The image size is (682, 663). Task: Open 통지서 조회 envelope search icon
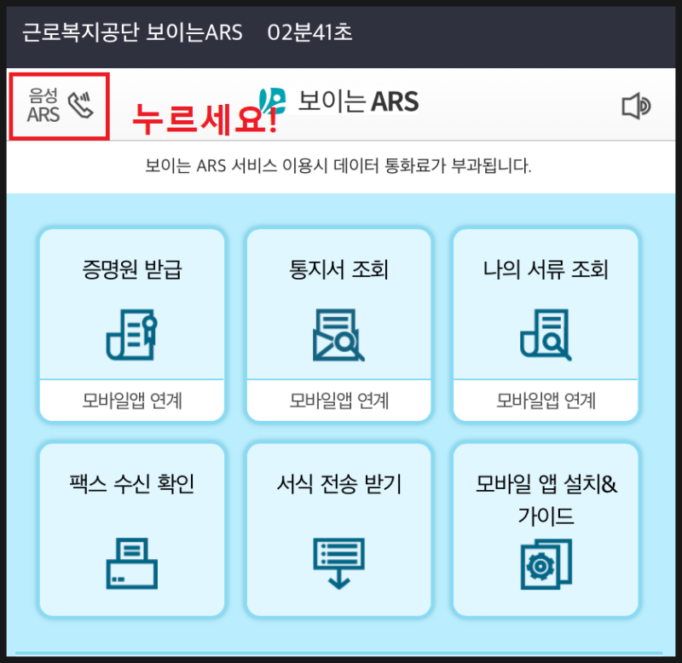pyautogui.click(x=338, y=335)
